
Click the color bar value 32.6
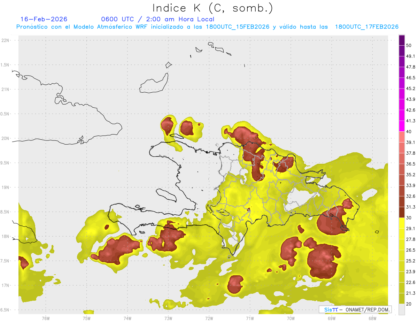tap(410, 196)
